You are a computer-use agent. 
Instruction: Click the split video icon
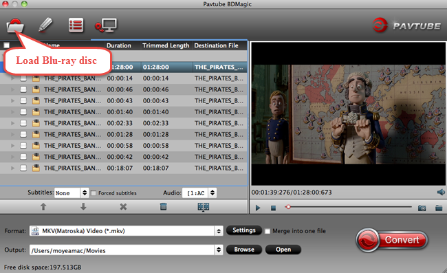[204, 207]
